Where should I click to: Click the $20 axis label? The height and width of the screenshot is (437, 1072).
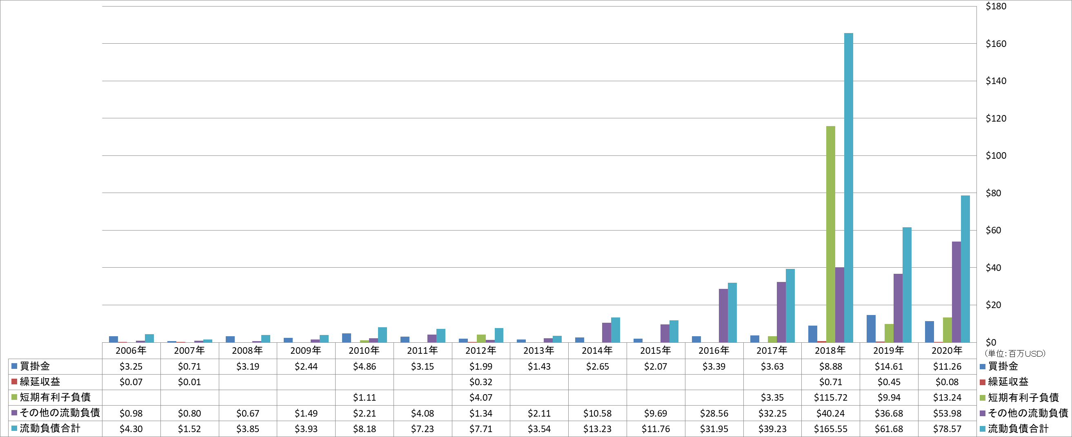pyautogui.click(x=993, y=305)
